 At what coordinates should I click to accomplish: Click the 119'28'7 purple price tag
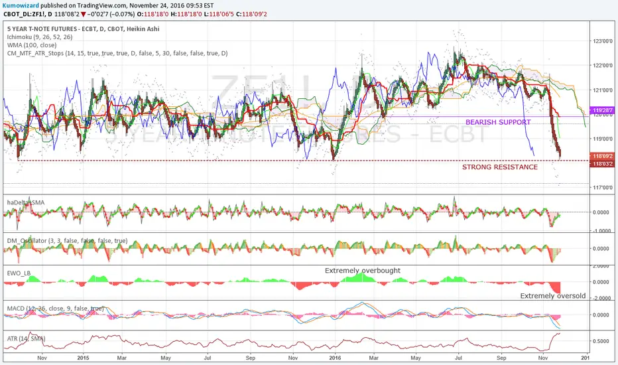click(x=601, y=110)
